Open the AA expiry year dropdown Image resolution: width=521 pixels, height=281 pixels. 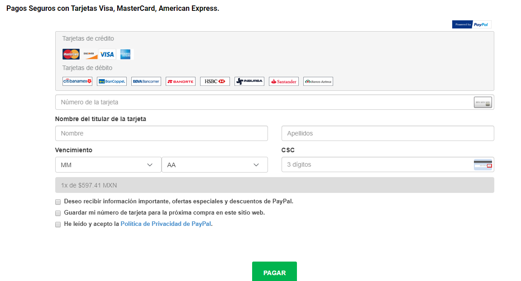[x=215, y=164]
